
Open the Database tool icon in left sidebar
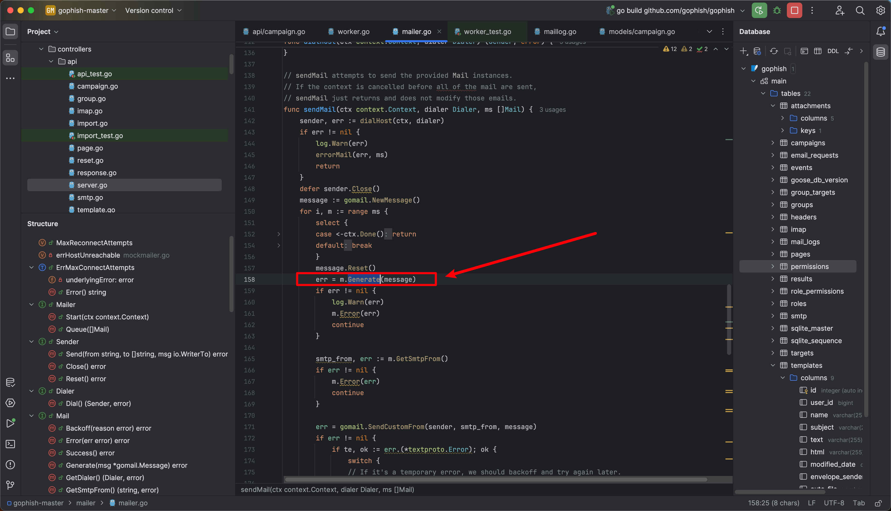pos(11,382)
